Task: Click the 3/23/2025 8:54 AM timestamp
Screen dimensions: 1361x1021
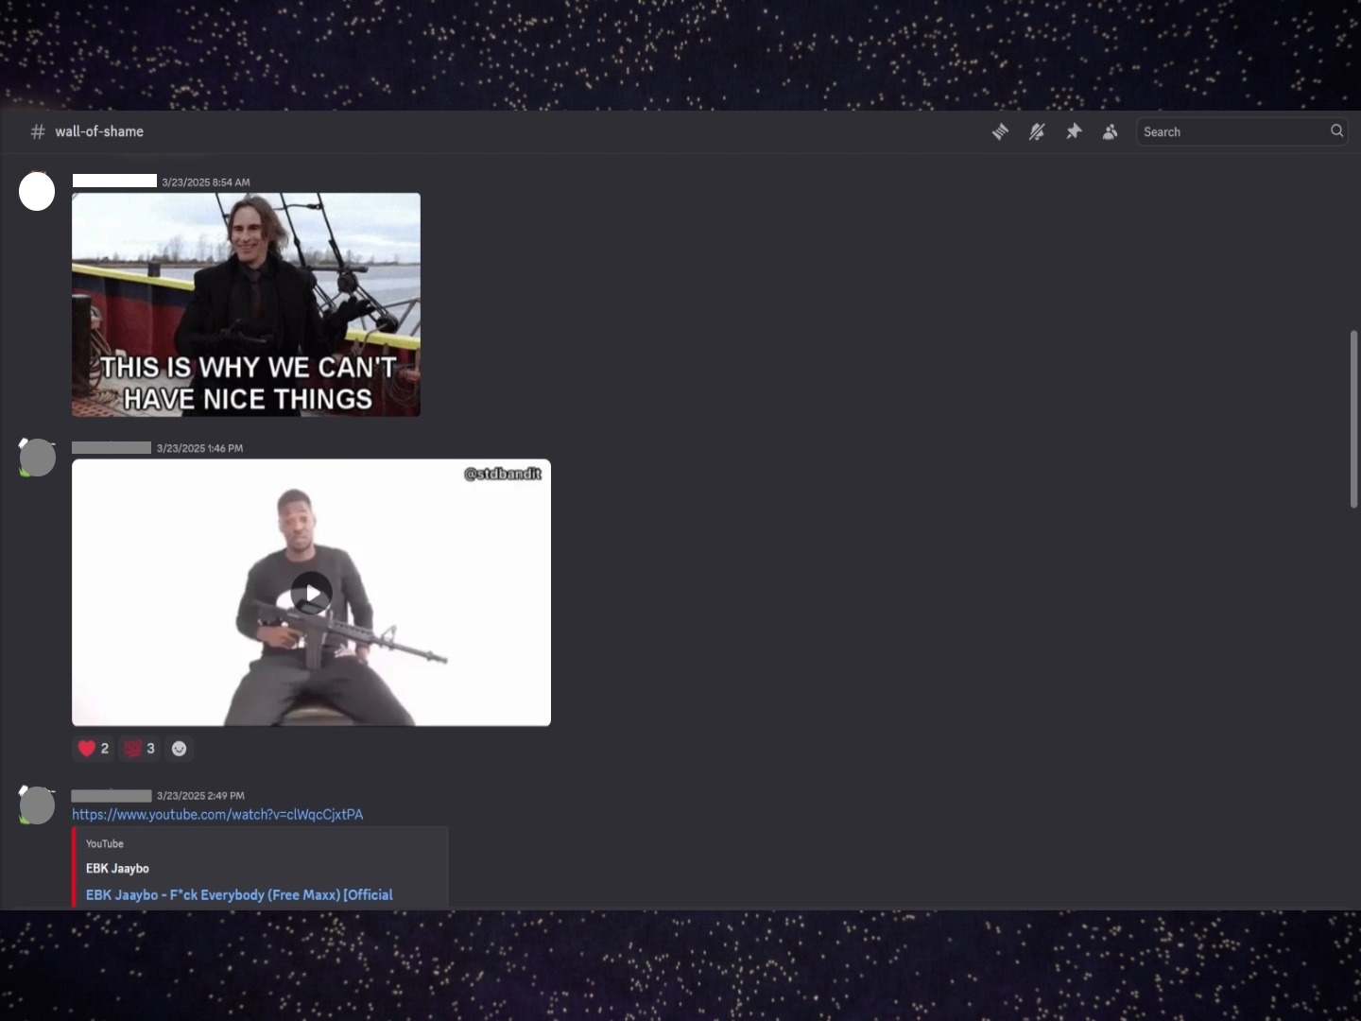Action: click(x=206, y=182)
